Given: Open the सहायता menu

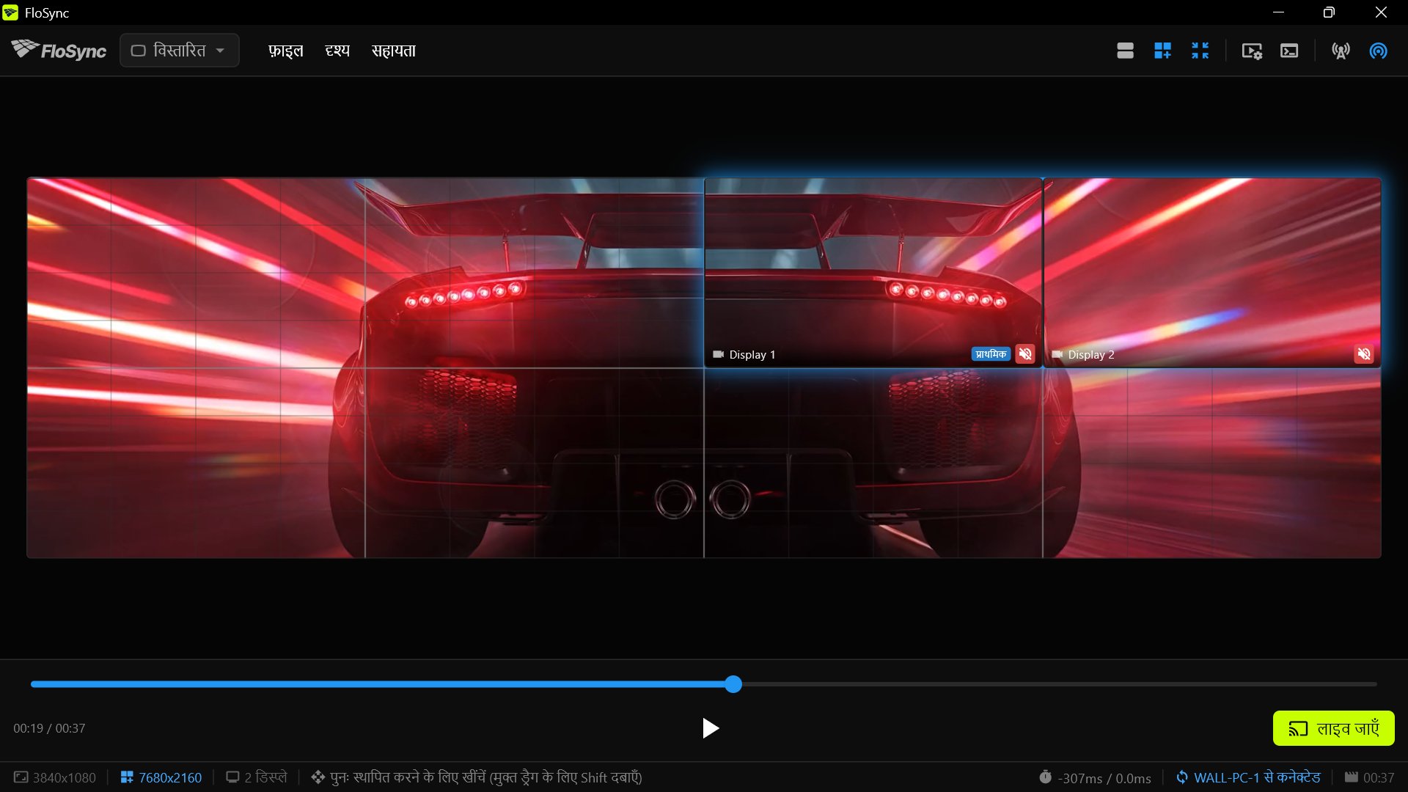Looking at the screenshot, I should pyautogui.click(x=394, y=51).
